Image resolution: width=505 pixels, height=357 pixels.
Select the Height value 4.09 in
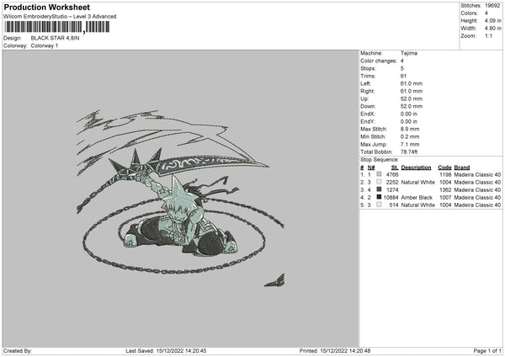pos(492,20)
